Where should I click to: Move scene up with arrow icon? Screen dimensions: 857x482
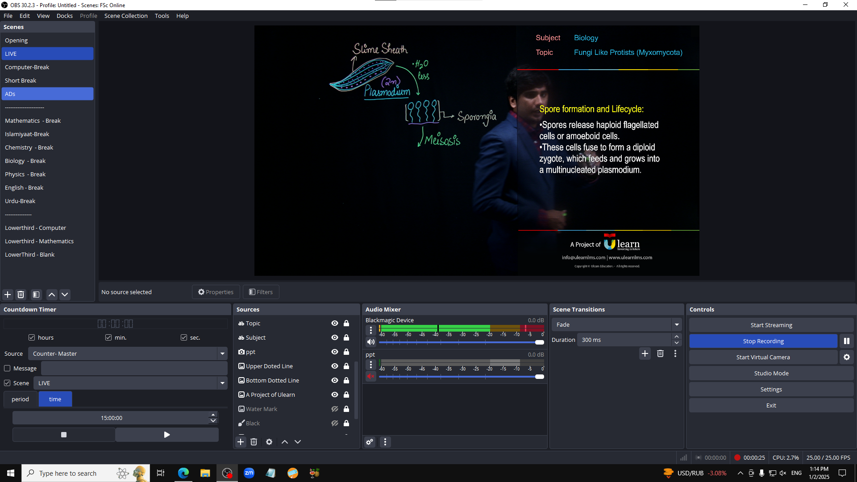52,295
